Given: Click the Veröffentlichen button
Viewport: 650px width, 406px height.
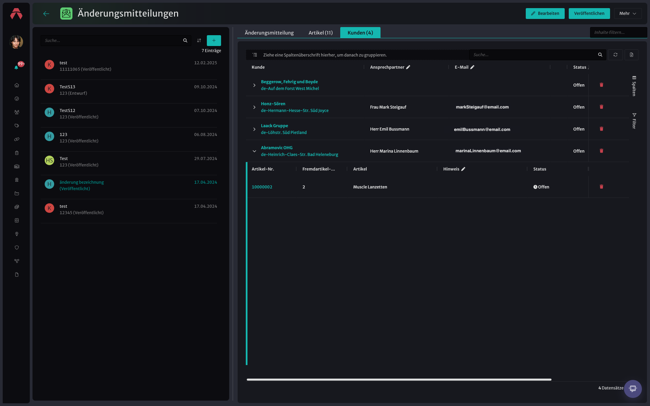Looking at the screenshot, I should [589, 14].
